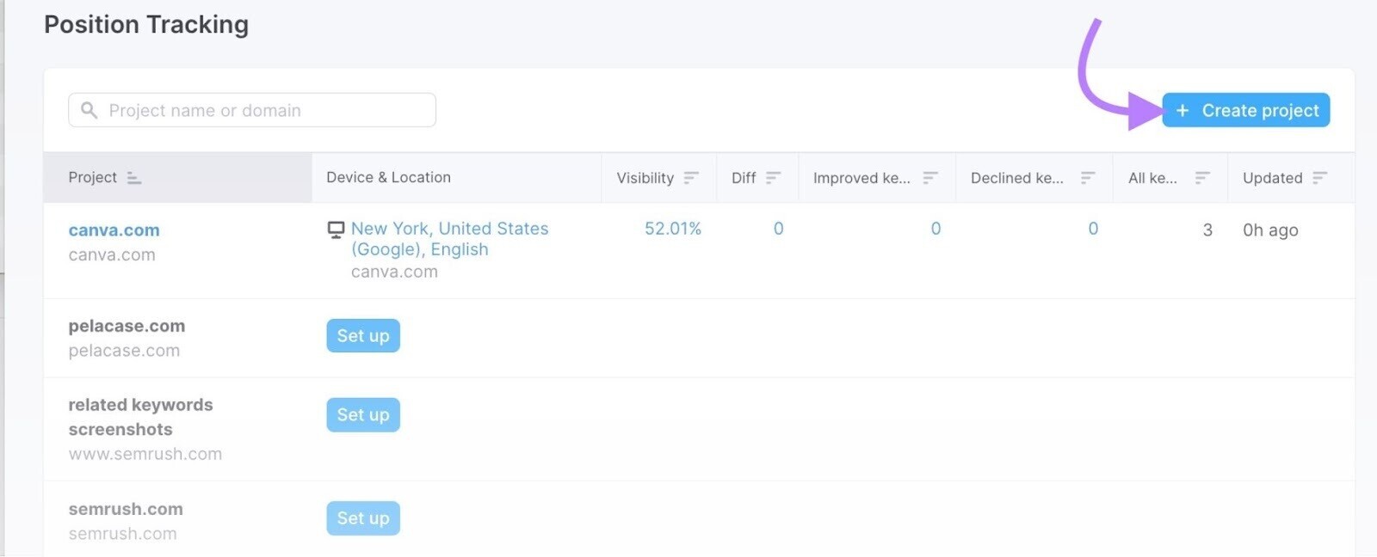Click the search magnifier icon
The width and height of the screenshot is (1377, 557).
click(x=89, y=110)
